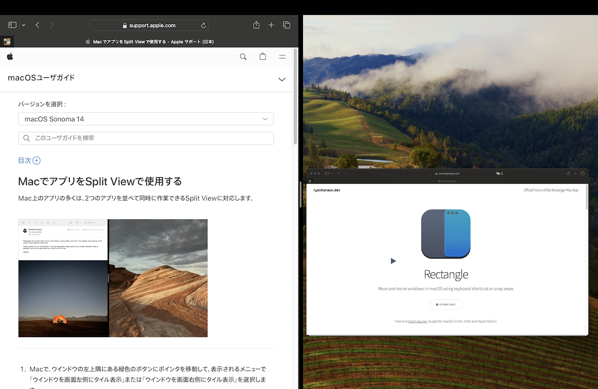Viewport: 598px width, 389px height.
Task: Open search with the magnifier icon
Action: (243, 56)
